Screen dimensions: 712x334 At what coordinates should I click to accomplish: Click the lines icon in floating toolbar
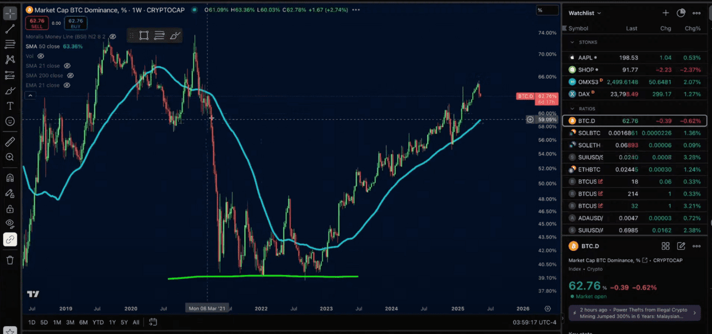[x=159, y=36]
